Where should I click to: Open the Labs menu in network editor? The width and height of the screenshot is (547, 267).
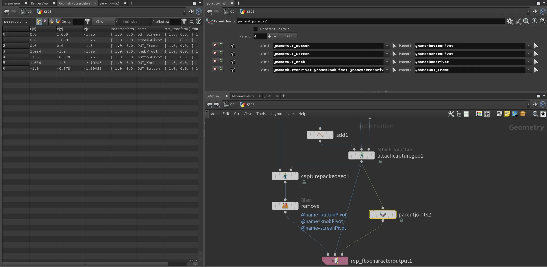point(290,114)
